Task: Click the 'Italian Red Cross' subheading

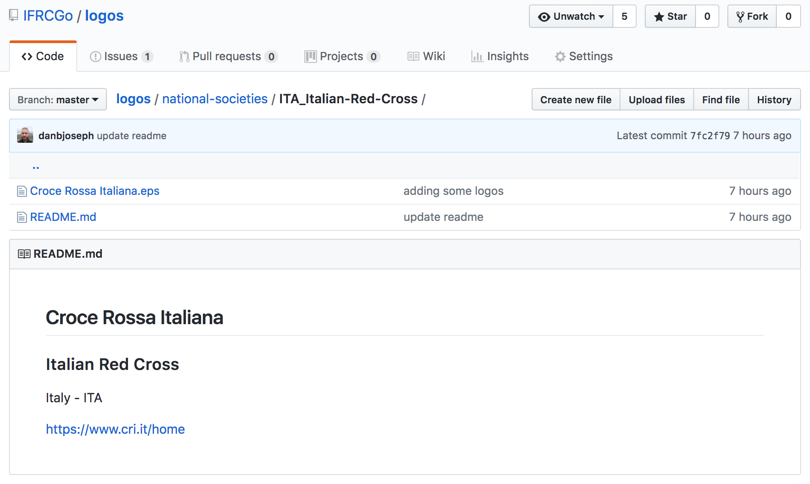Action: tap(112, 364)
